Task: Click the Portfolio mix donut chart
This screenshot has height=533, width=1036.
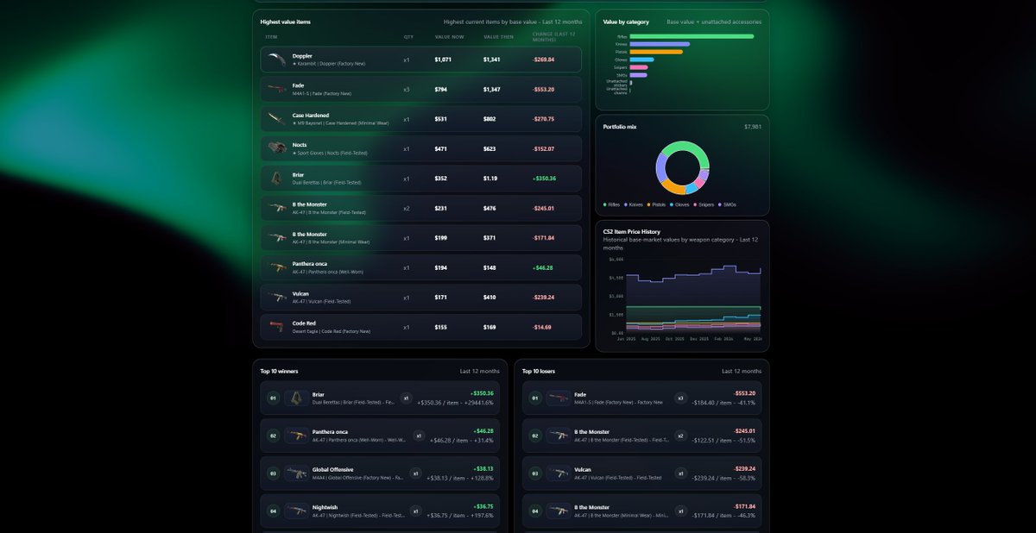Action: [682, 167]
